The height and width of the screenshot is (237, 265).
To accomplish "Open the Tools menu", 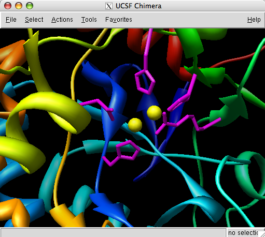I will point(89,20).
